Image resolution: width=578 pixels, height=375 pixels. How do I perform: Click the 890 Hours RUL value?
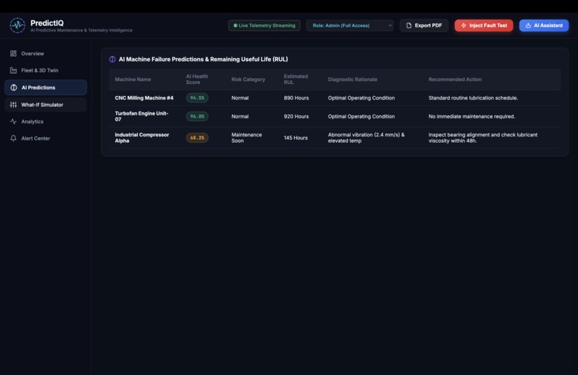[296, 98]
